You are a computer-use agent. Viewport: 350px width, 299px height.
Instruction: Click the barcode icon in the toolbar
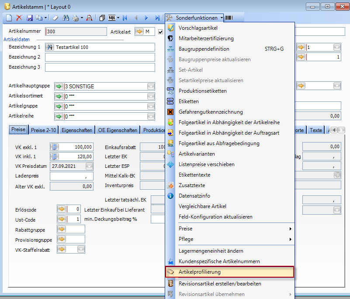point(229,18)
